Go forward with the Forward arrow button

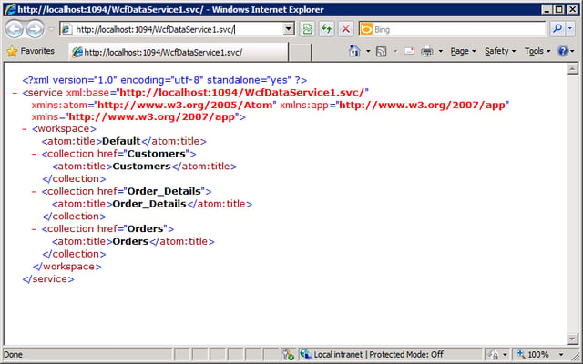coord(36,29)
